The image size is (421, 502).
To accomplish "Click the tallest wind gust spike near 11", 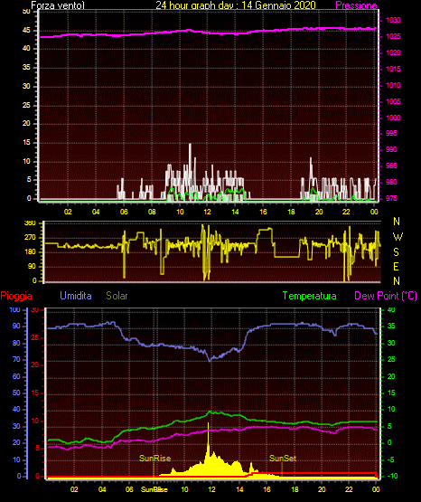I will 191,145.
